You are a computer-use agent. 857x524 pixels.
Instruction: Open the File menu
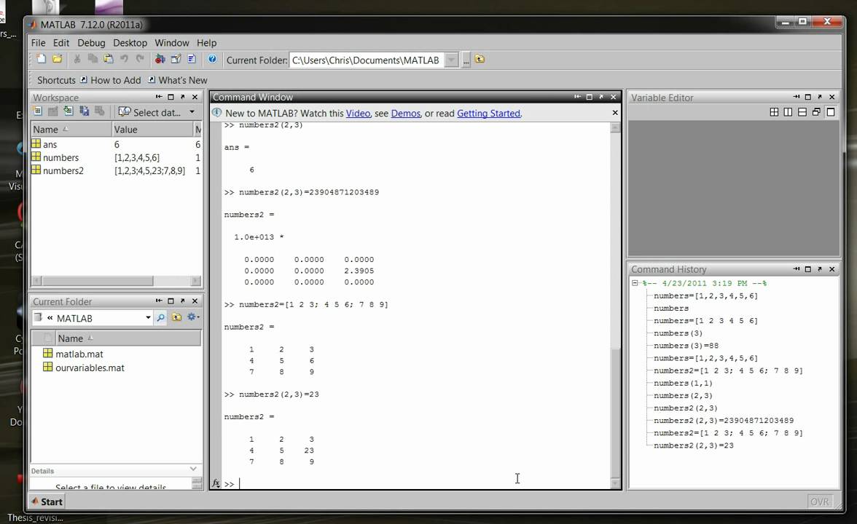click(38, 42)
